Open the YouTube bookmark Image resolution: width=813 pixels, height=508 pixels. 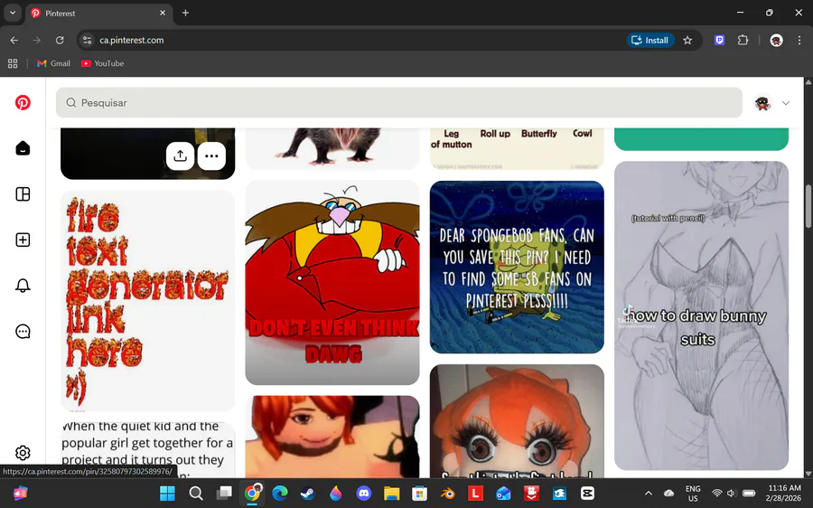102,63
